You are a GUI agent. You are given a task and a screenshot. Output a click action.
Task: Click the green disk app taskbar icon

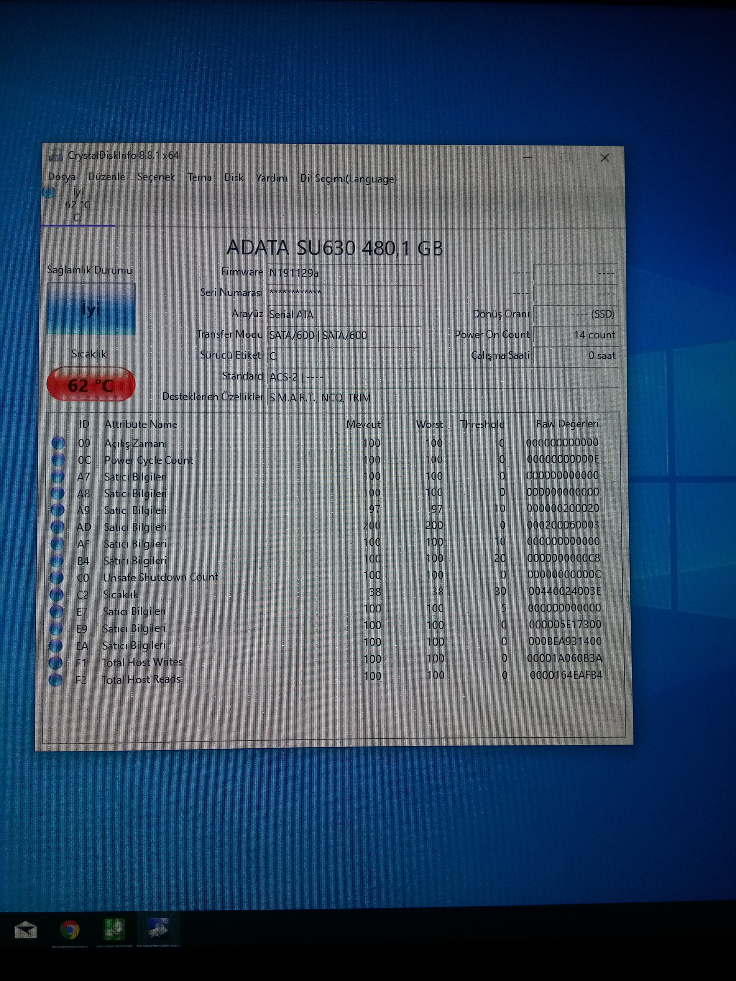click(114, 929)
